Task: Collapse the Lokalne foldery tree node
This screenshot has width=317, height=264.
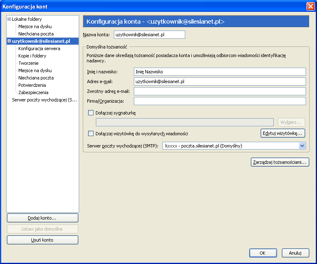Action: 9,19
